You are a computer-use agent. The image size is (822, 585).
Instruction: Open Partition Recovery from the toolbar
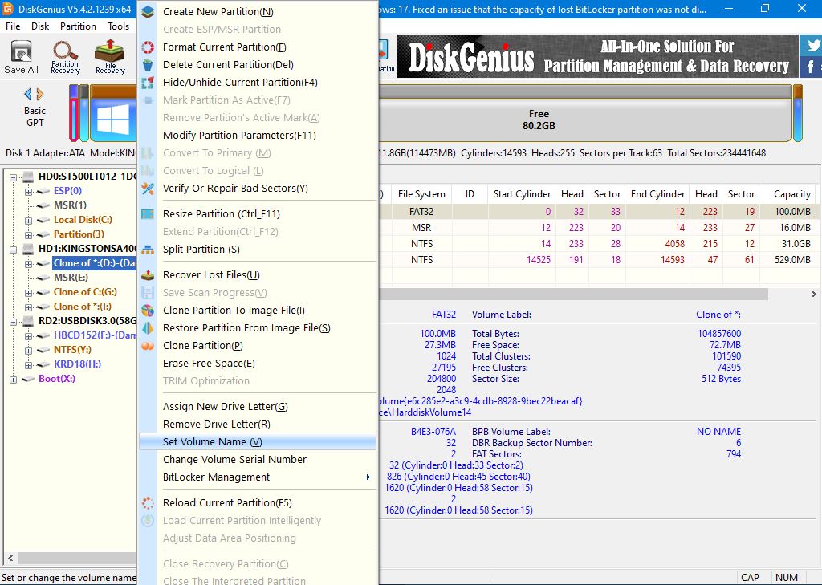point(65,56)
